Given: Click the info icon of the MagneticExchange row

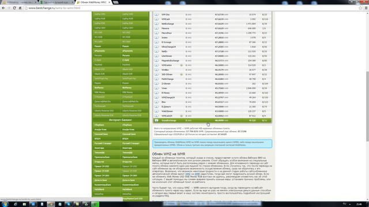Looking at the screenshot, I should 156,60.
